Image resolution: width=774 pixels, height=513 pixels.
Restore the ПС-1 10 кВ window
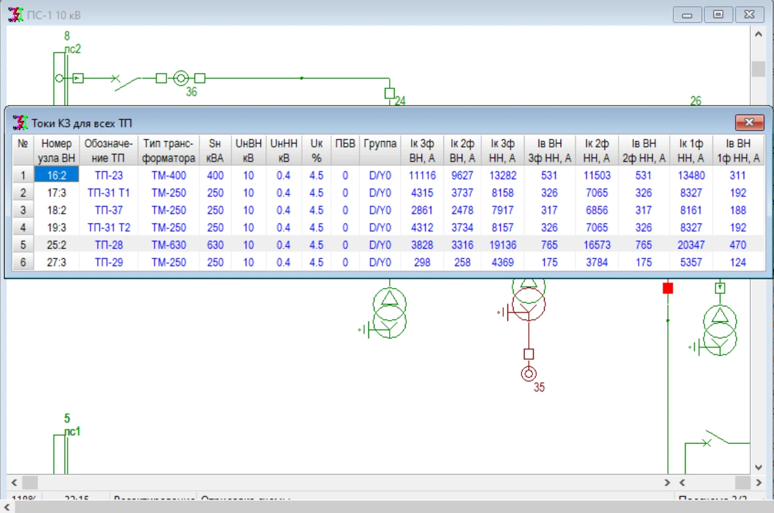click(x=719, y=15)
